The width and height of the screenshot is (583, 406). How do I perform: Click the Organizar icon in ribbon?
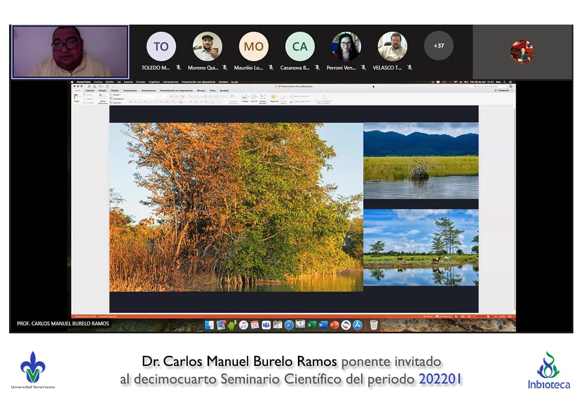(x=274, y=97)
